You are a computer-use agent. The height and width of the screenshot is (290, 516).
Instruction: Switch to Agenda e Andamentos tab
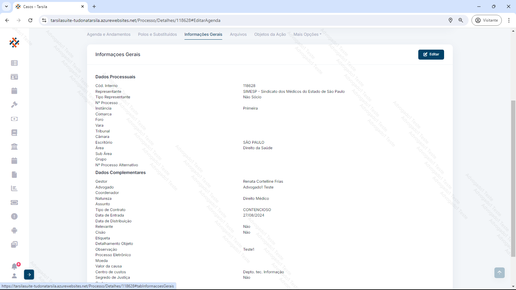[x=109, y=34]
